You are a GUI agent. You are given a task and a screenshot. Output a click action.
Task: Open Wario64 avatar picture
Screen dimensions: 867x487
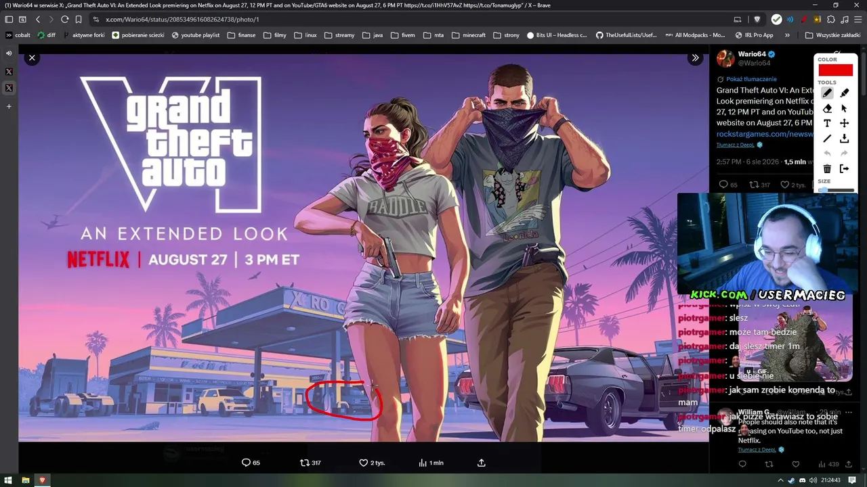click(725, 58)
